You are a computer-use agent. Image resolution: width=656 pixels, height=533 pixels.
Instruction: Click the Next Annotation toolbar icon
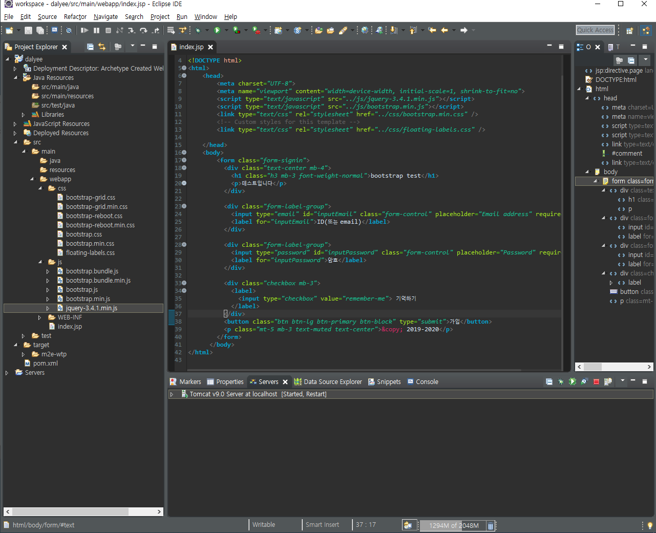(x=393, y=30)
